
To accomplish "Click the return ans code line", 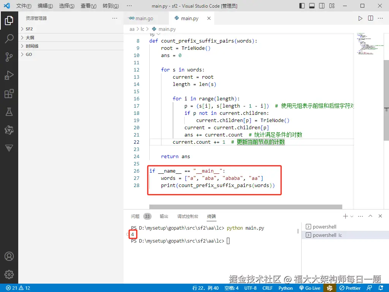I will (176, 156).
